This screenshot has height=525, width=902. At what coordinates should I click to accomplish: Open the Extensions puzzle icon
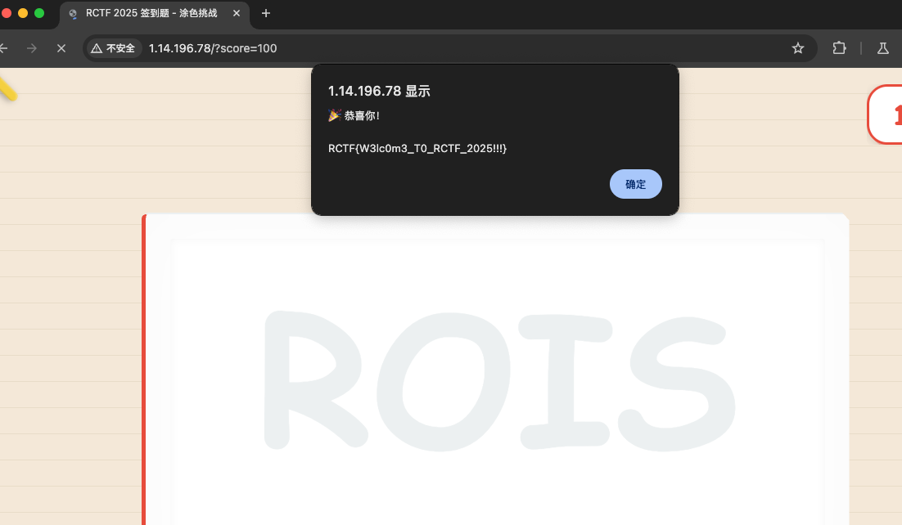tap(839, 48)
